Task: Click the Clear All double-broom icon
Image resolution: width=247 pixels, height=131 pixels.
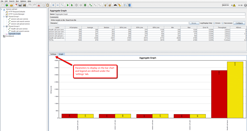Action: click(110, 5)
